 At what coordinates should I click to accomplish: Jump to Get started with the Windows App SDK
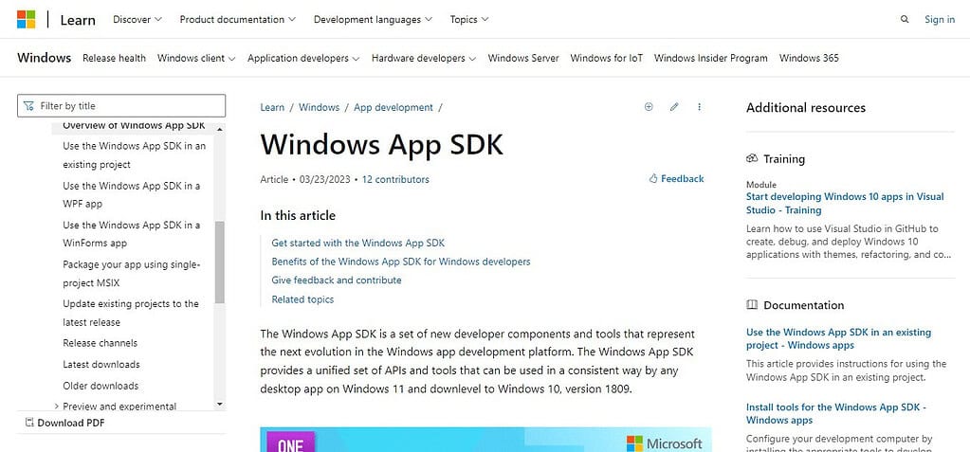click(x=358, y=243)
